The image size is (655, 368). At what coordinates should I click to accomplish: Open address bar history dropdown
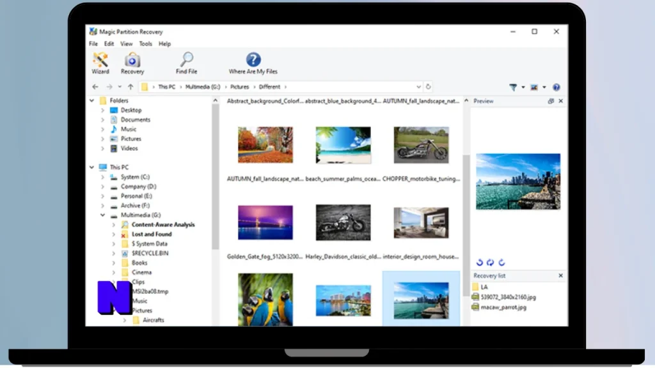point(418,87)
